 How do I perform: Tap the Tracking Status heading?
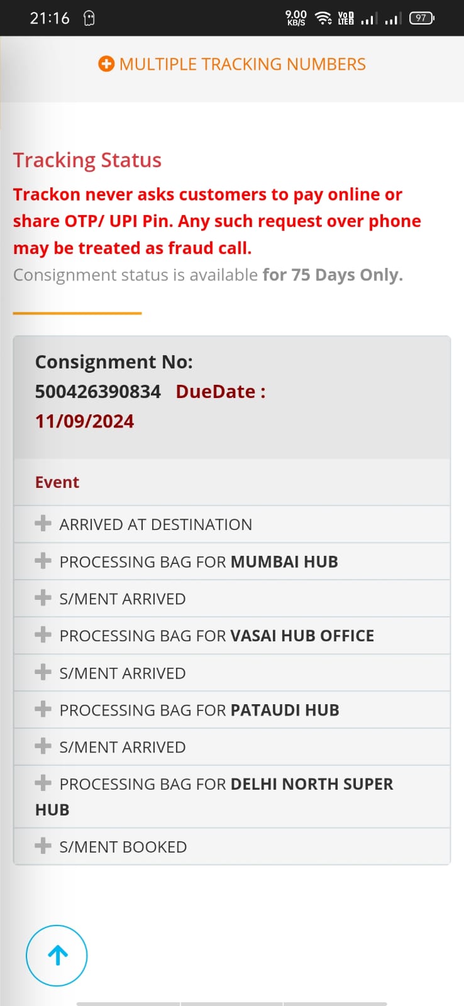pyautogui.click(x=87, y=160)
